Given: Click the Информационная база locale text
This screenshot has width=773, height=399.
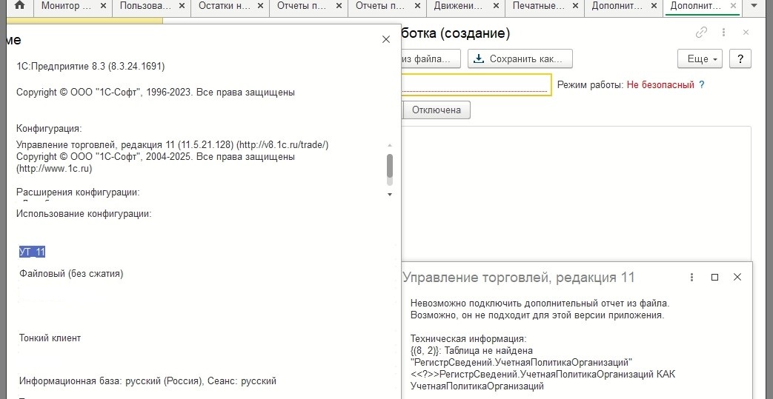Looking at the screenshot, I should point(148,380).
